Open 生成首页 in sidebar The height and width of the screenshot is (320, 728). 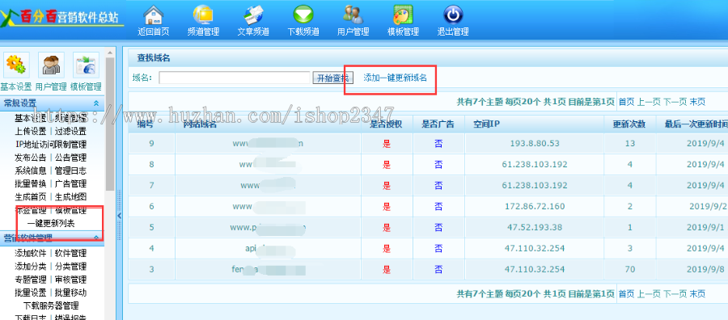click(31, 196)
